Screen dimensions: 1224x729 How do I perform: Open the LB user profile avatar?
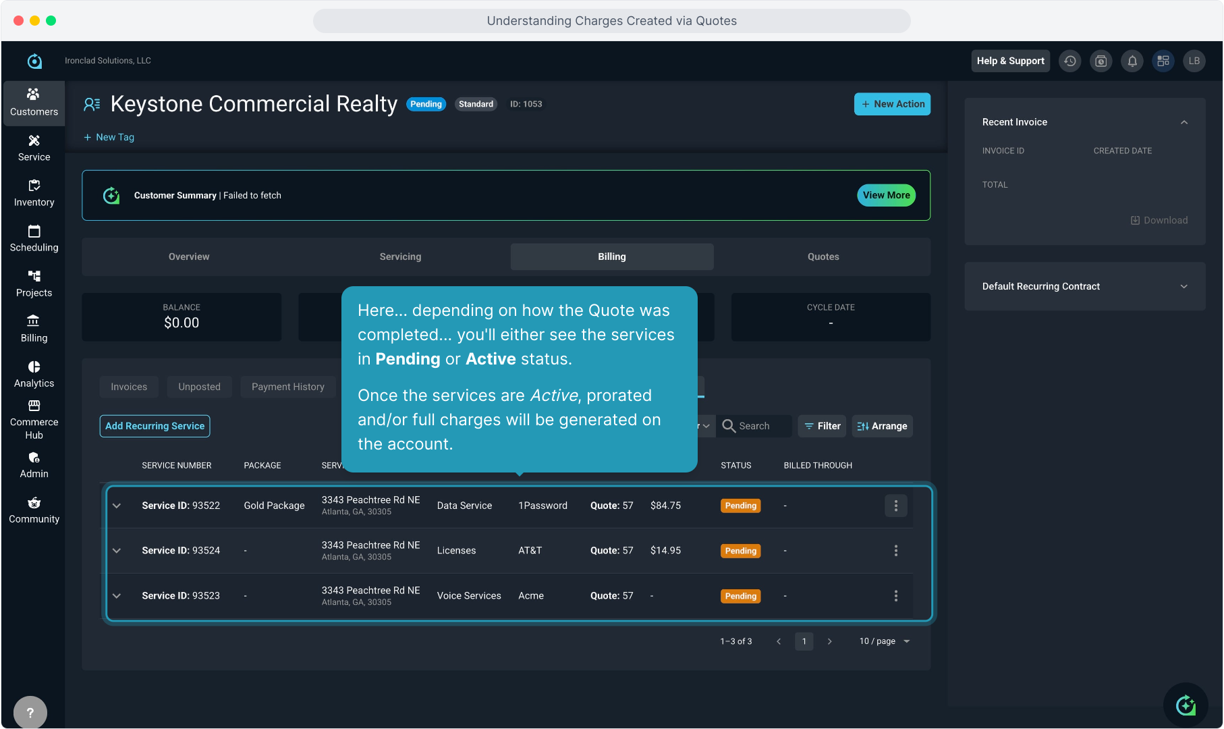click(1194, 61)
